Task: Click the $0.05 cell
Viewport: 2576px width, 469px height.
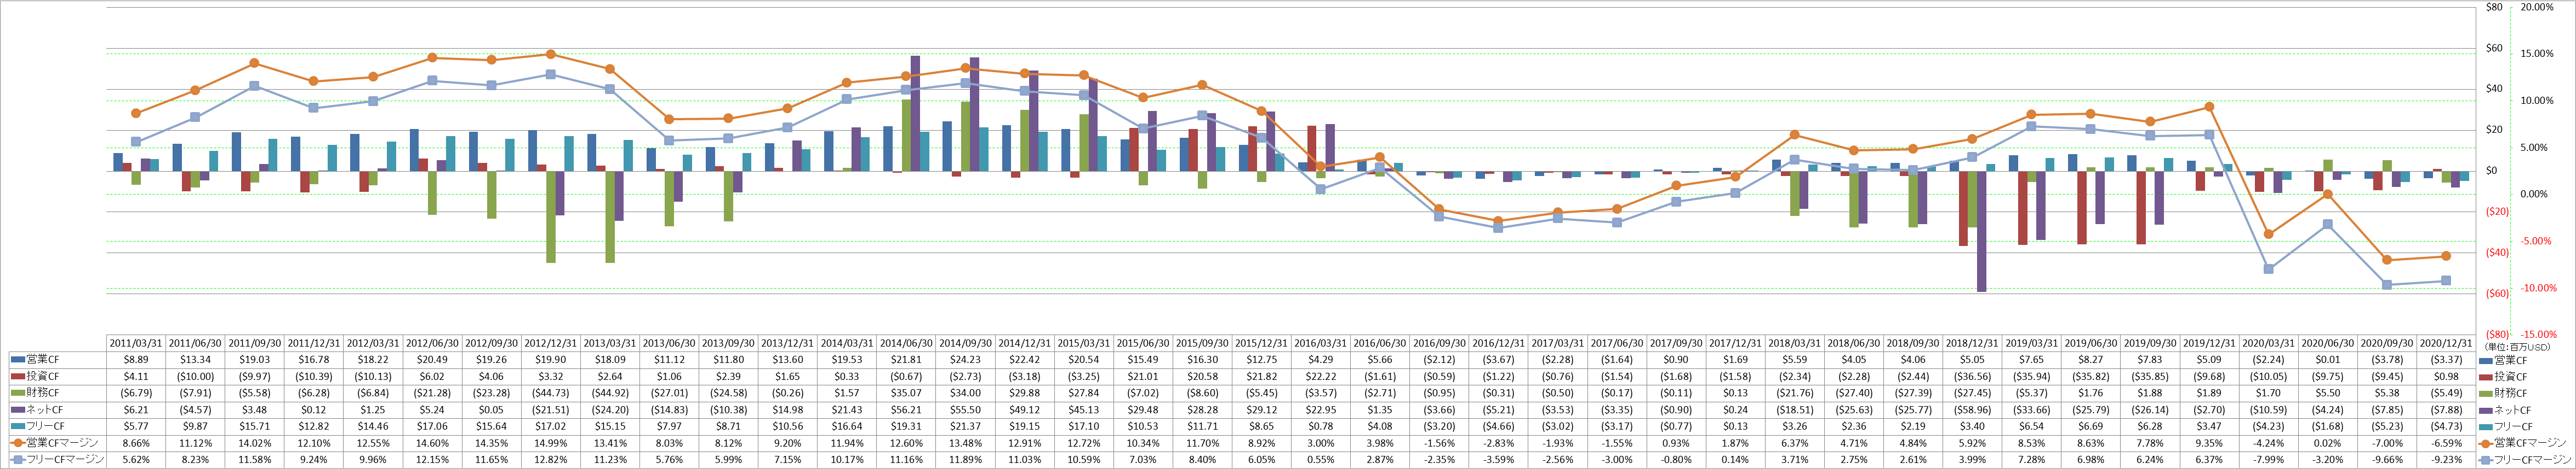Action: tap(492, 409)
